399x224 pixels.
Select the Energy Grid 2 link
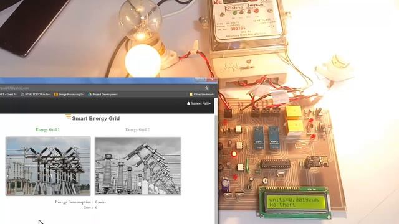137,129
